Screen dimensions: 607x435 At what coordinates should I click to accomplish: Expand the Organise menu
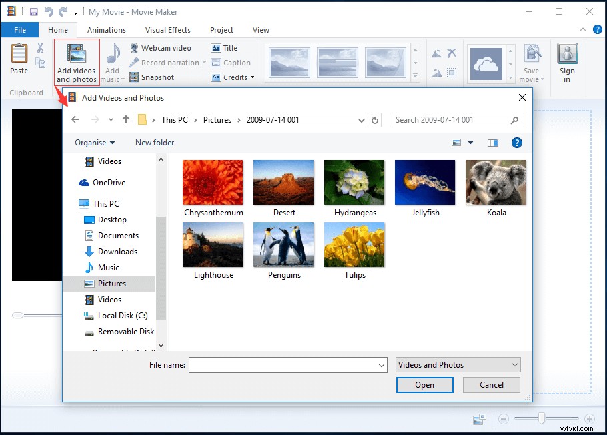point(93,142)
